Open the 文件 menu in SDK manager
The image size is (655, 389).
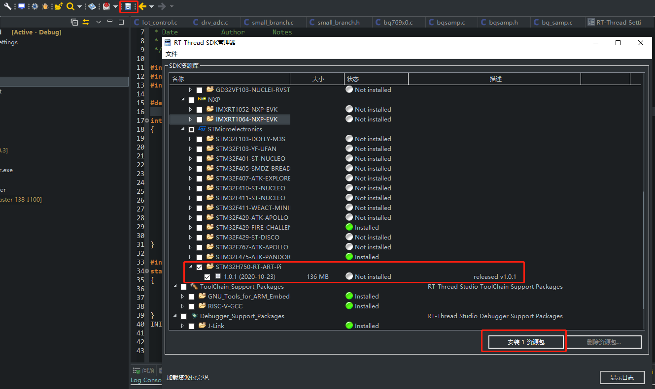[171, 54]
